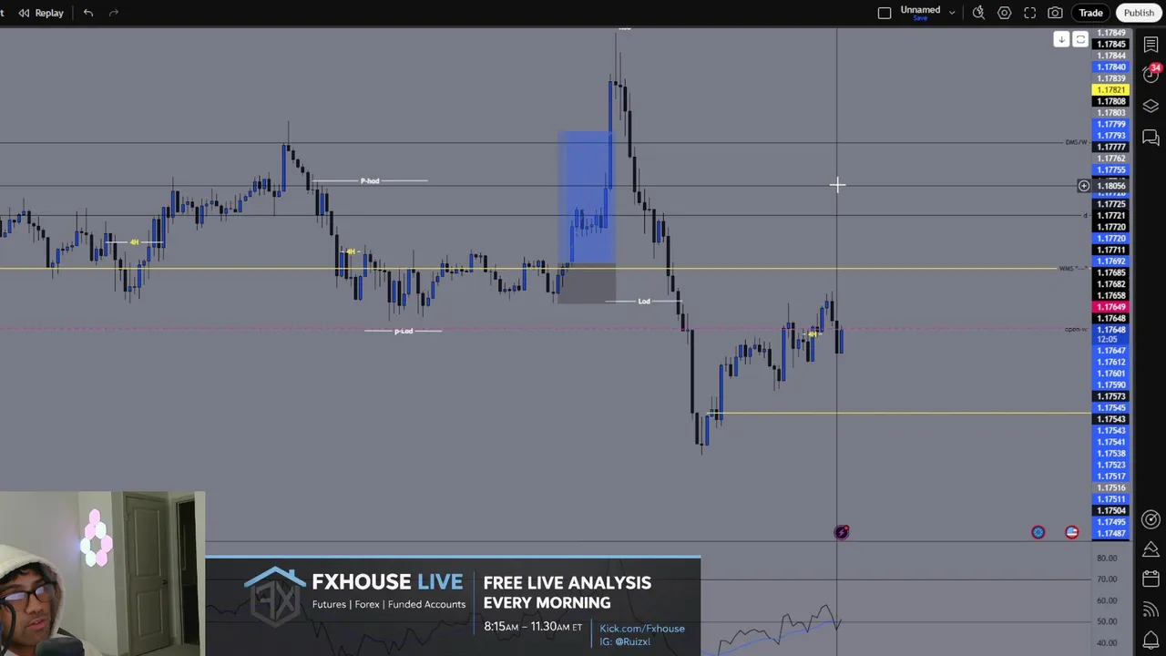Click the Publish button
This screenshot has height=656, width=1166.
coord(1139,13)
